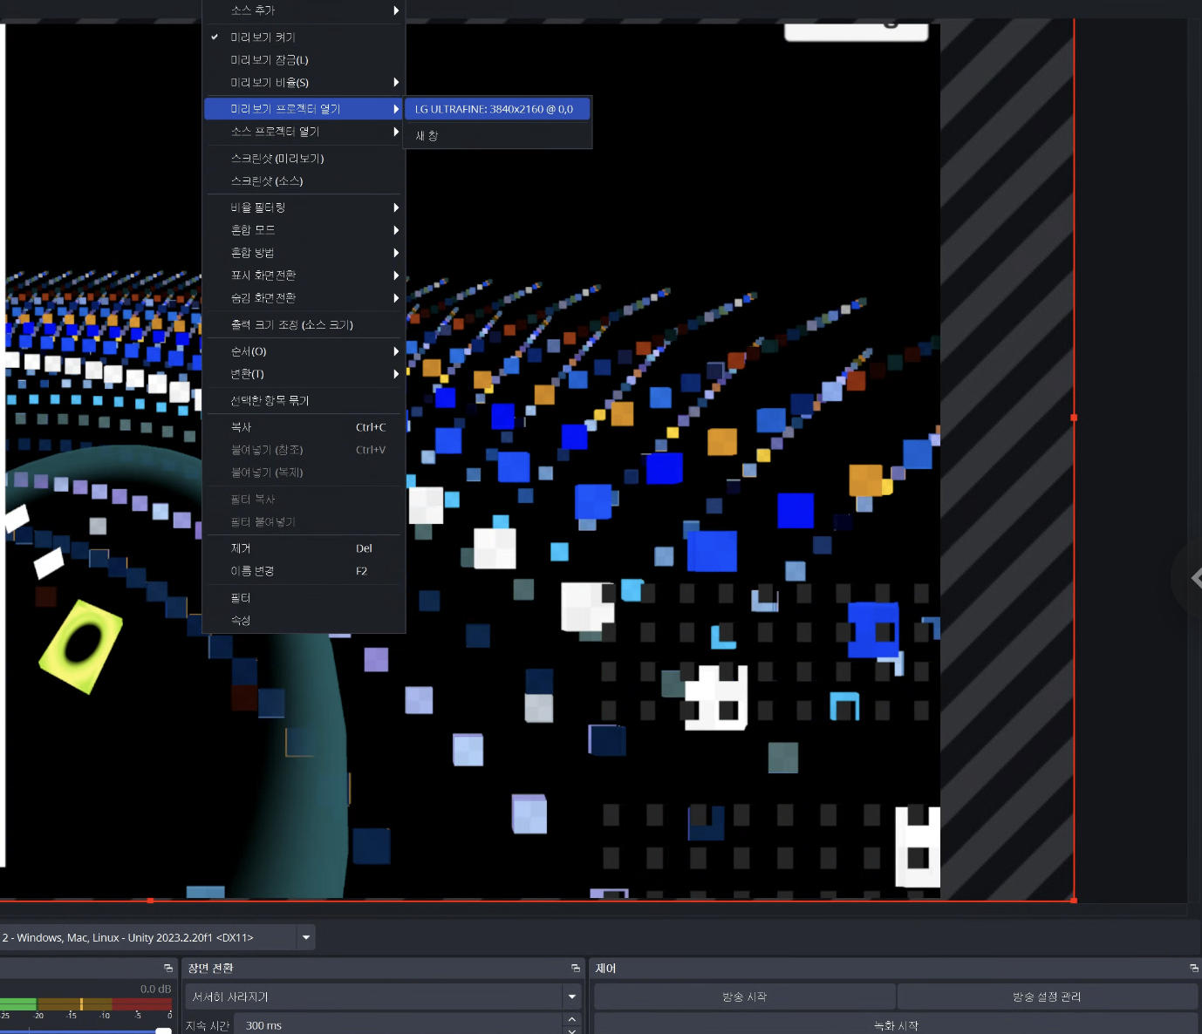The width and height of the screenshot is (1202, 1034).
Task: Click 녹화 시작 button
Action: (x=896, y=1025)
